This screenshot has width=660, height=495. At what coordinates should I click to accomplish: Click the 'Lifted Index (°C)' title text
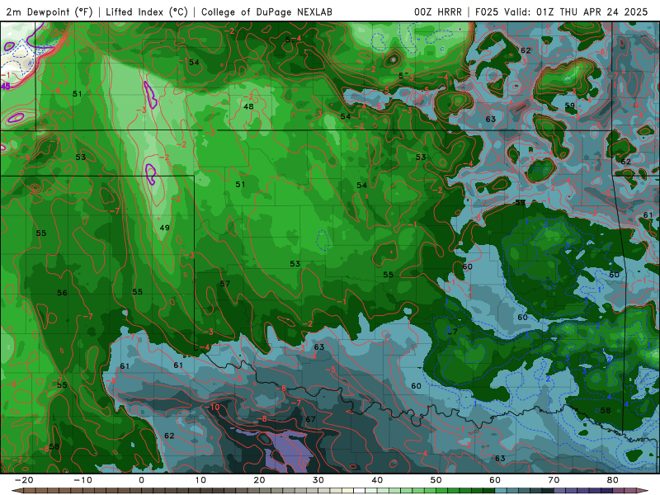point(147,12)
